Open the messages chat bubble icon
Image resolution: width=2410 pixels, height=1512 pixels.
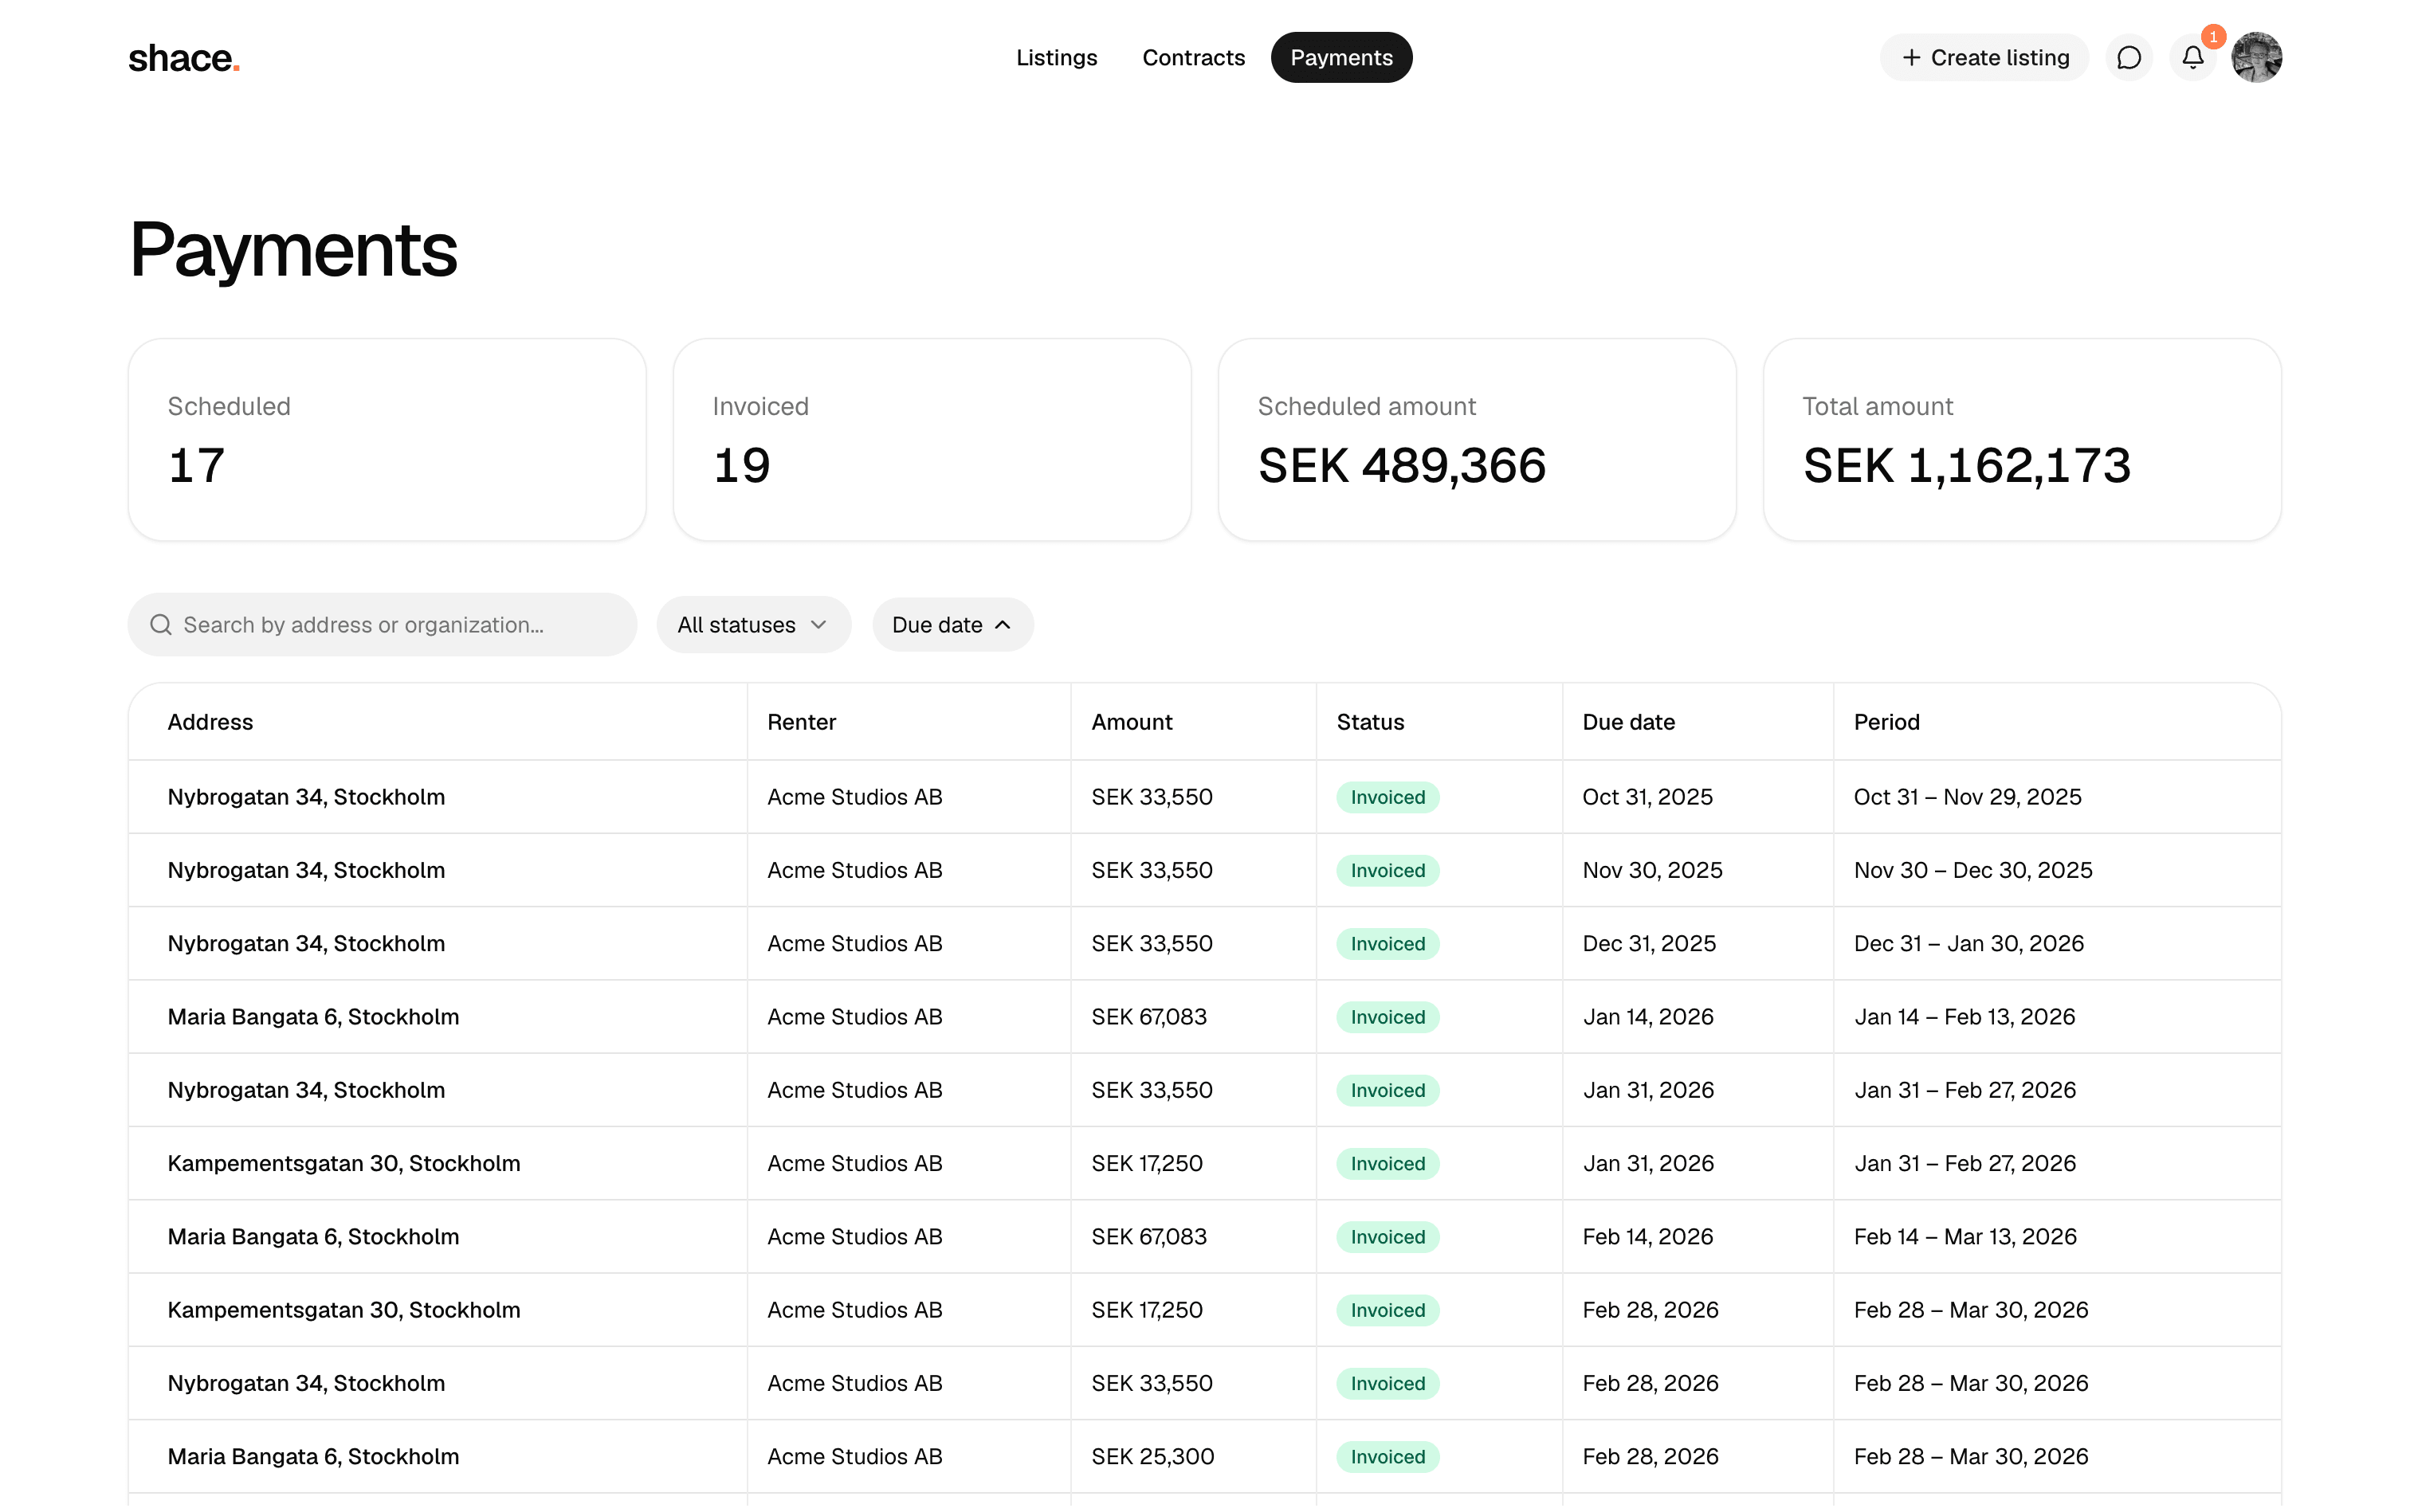pyautogui.click(x=2128, y=58)
